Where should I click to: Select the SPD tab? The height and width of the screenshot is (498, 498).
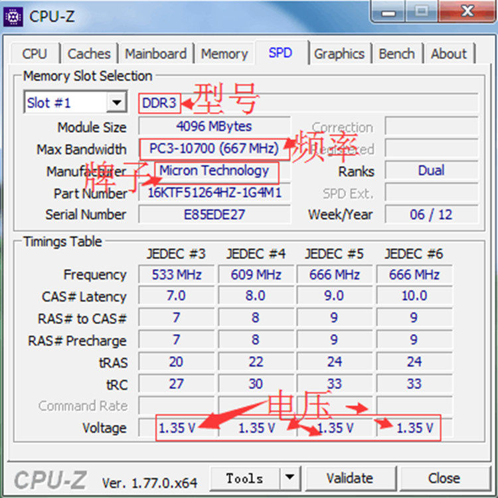[281, 52]
